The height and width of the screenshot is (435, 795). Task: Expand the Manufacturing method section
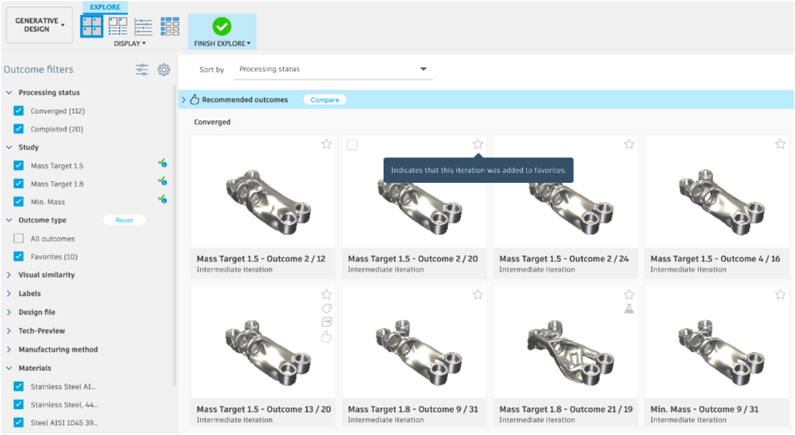pos(9,350)
